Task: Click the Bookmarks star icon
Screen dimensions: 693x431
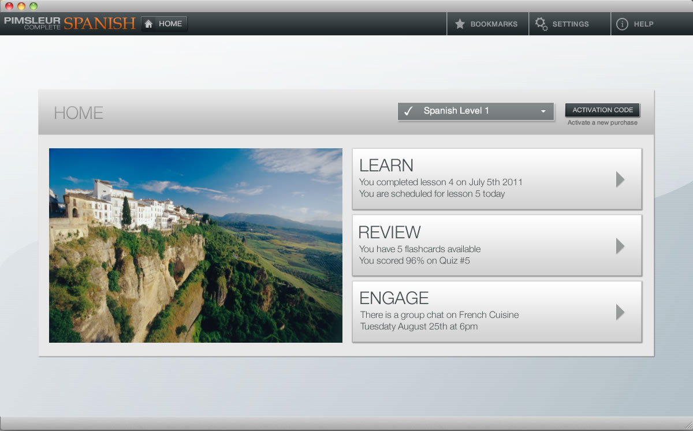Action: 460,24
